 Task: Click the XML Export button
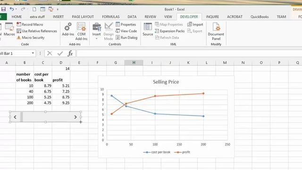tap(195, 31)
